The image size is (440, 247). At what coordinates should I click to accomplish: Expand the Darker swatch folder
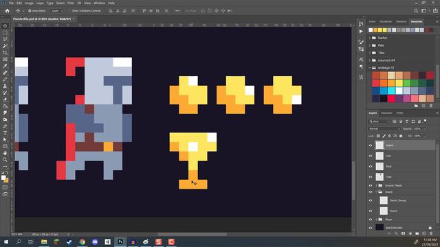click(x=370, y=38)
